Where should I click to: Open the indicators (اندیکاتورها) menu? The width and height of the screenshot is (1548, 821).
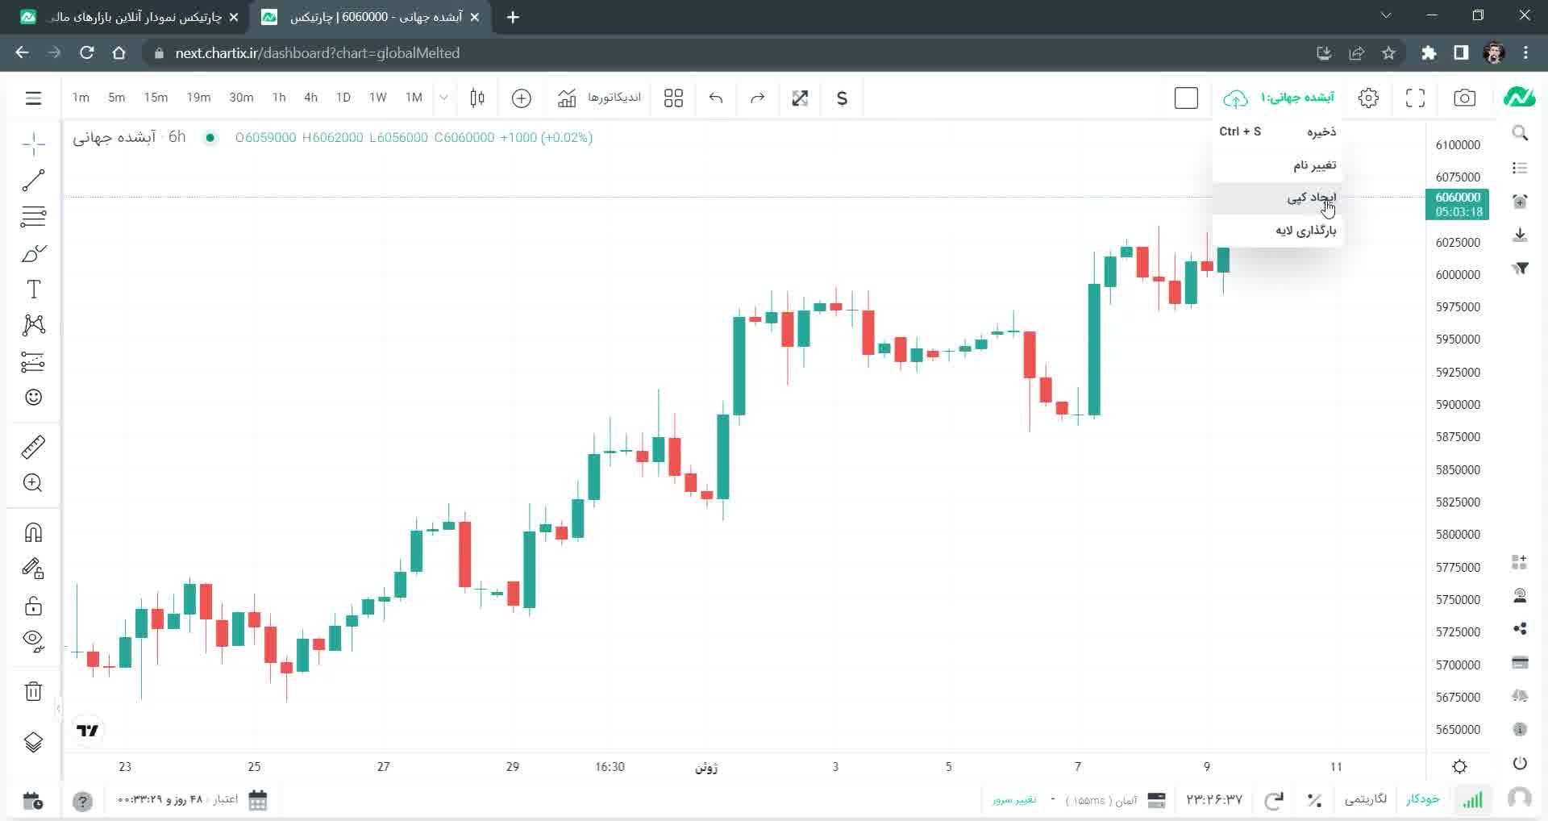click(600, 98)
